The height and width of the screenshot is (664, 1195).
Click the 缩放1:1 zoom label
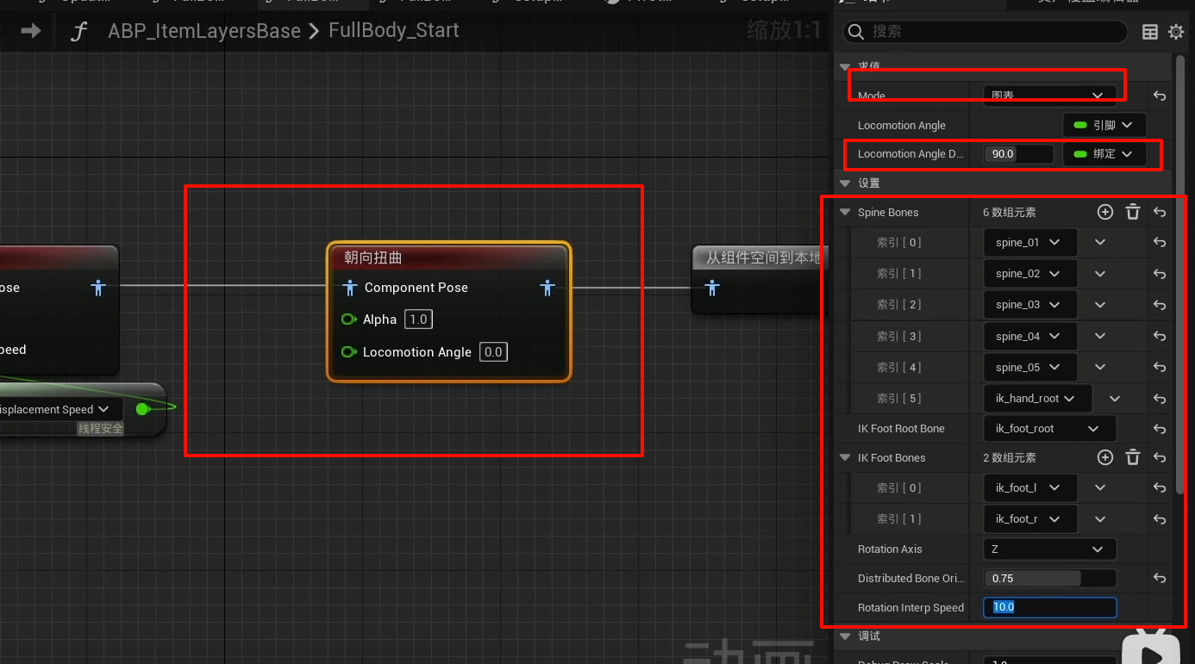(784, 32)
